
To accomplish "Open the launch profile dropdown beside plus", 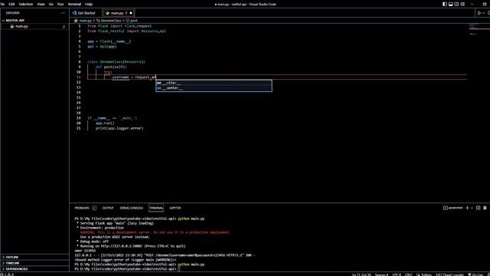I will [x=472, y=208].
